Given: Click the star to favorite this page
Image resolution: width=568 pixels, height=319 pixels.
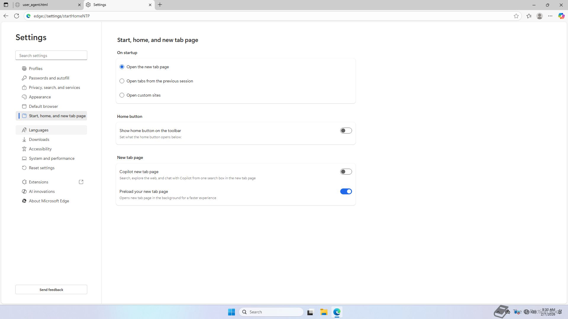Looking at the screenshot, I should tap(516, 16).
